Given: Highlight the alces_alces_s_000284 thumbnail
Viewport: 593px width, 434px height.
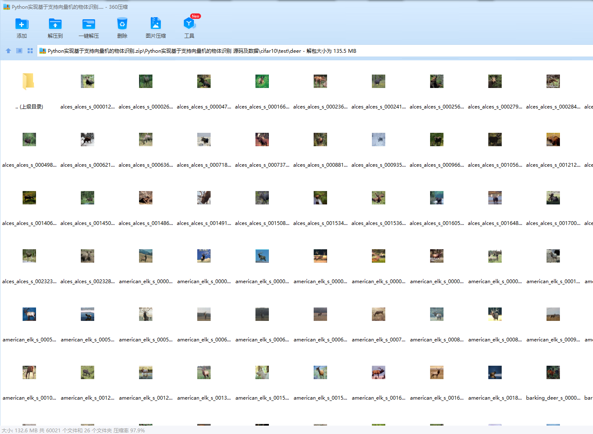Looking at the screenshot, I should click(553, 81).
